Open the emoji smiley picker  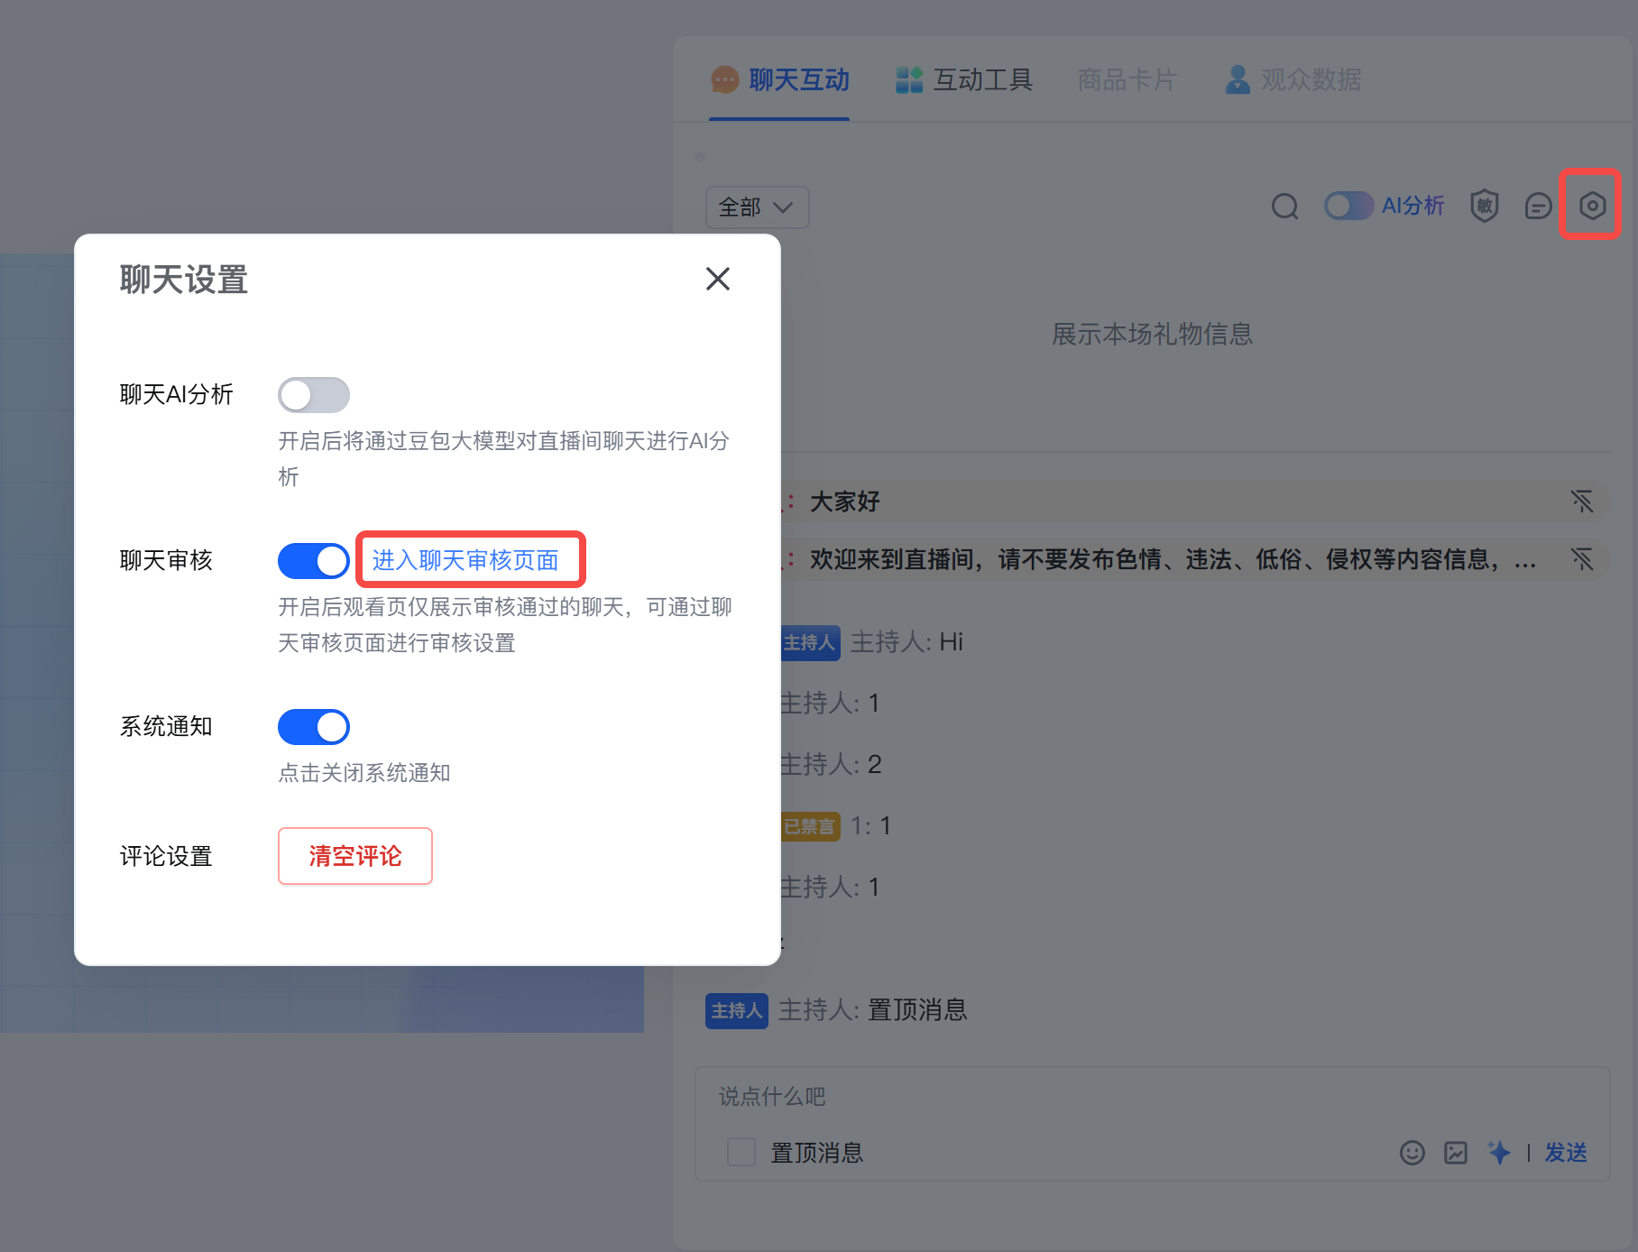point(1413,1153)
